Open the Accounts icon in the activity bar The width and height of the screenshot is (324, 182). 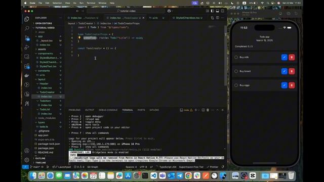click(x=27, y=151)
